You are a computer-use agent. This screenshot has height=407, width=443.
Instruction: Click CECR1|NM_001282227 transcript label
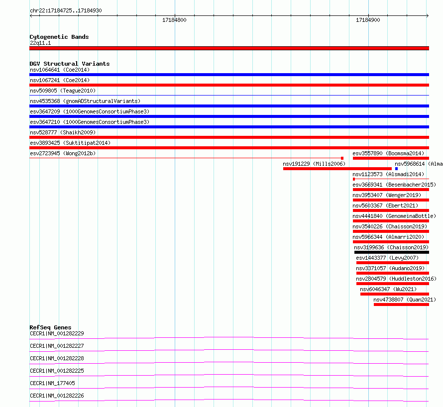pos(57,346)
